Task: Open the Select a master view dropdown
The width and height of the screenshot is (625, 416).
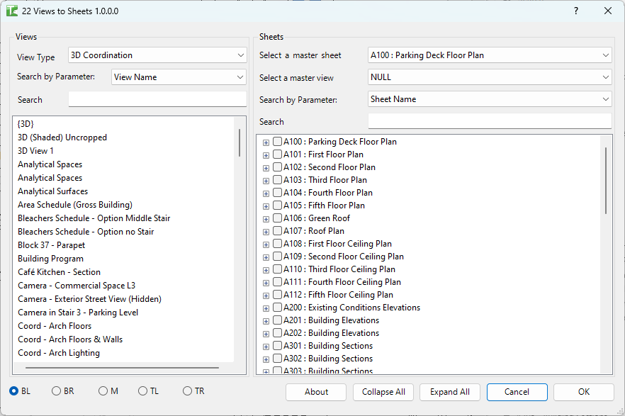Action: pyautogui.click(x=490, y=77)
